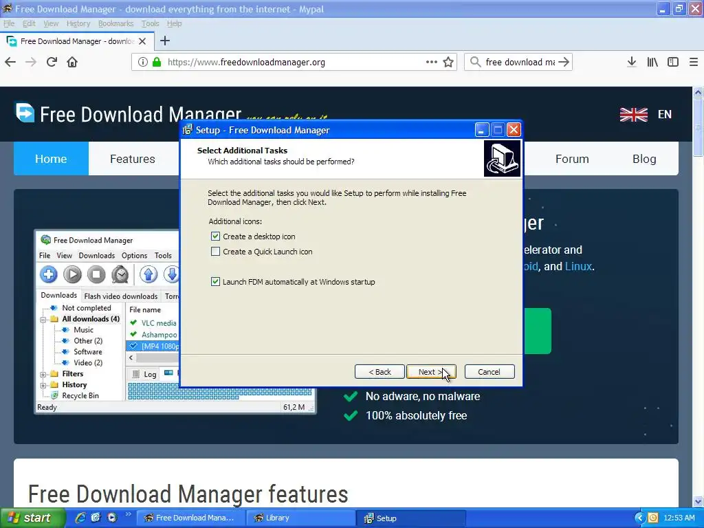This screenshot has height=528, width=704.
Task: Open the View menu
Action: (x=51, y=23)
